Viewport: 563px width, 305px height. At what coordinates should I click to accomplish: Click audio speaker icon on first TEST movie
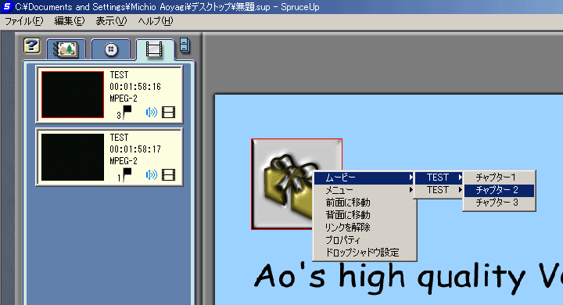click(x=152, y=113)
